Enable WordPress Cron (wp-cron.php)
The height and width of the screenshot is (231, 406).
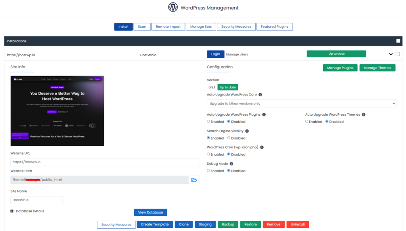coord(209,154)
